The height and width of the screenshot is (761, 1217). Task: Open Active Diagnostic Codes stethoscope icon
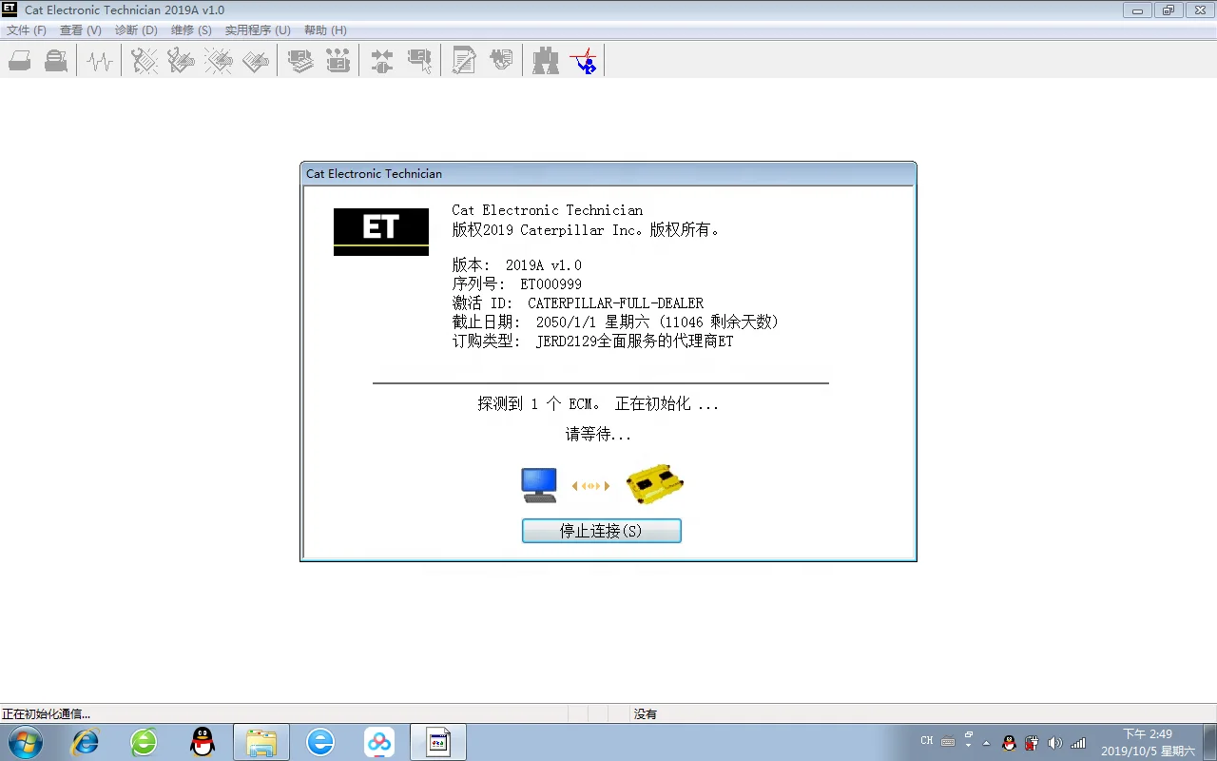tap(144, 62)
